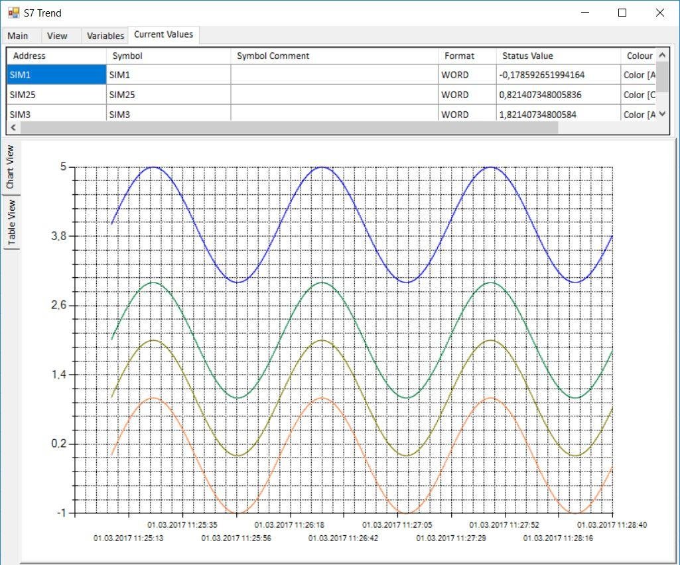This screenshot has width=680, height=565.
Task: Click the Status Value column header
Action: click(x=557, y=56)
